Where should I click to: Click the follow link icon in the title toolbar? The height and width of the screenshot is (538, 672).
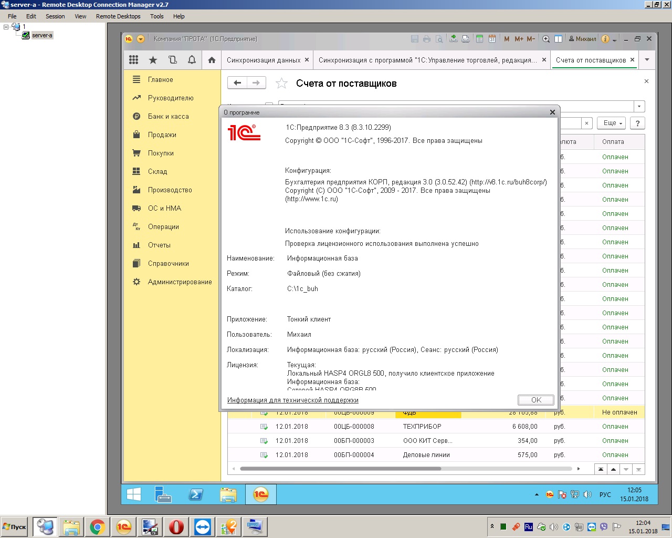pyautogui.click(x=466, y=39)
